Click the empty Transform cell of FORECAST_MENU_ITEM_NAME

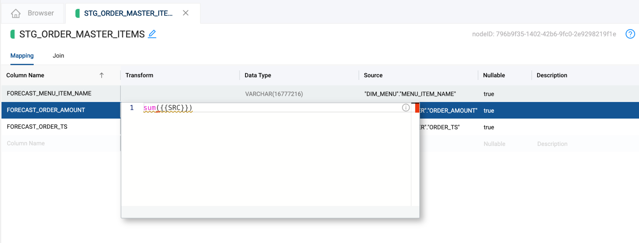[180, 94]
